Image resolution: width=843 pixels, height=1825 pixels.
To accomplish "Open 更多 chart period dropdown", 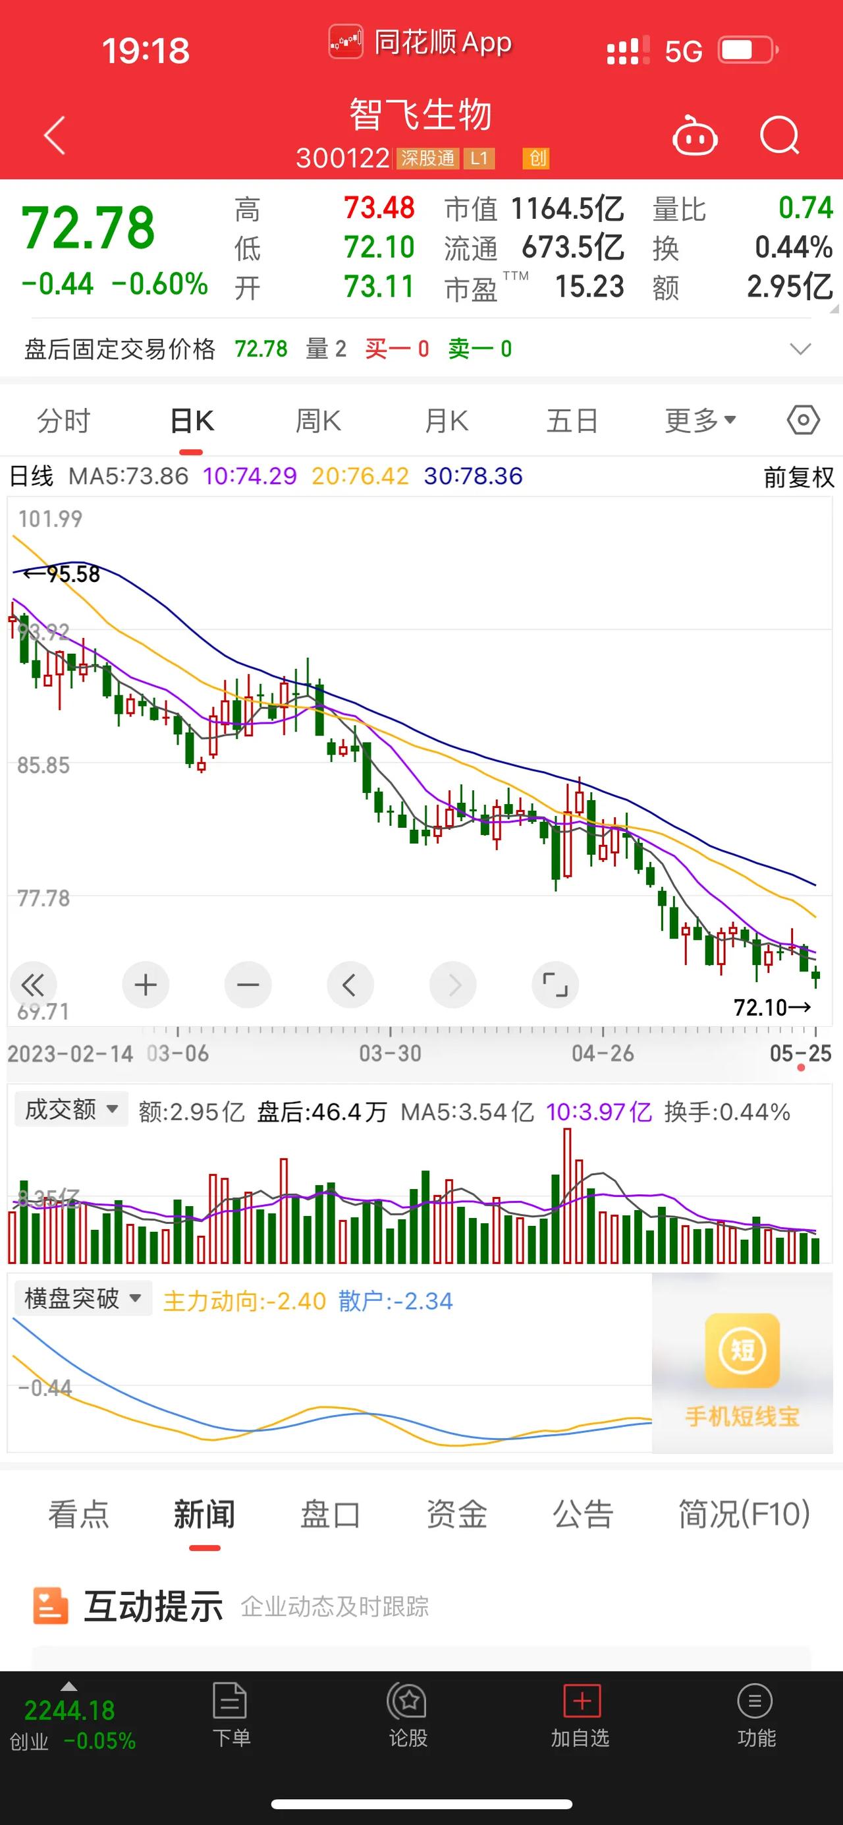I will point(700,421).
